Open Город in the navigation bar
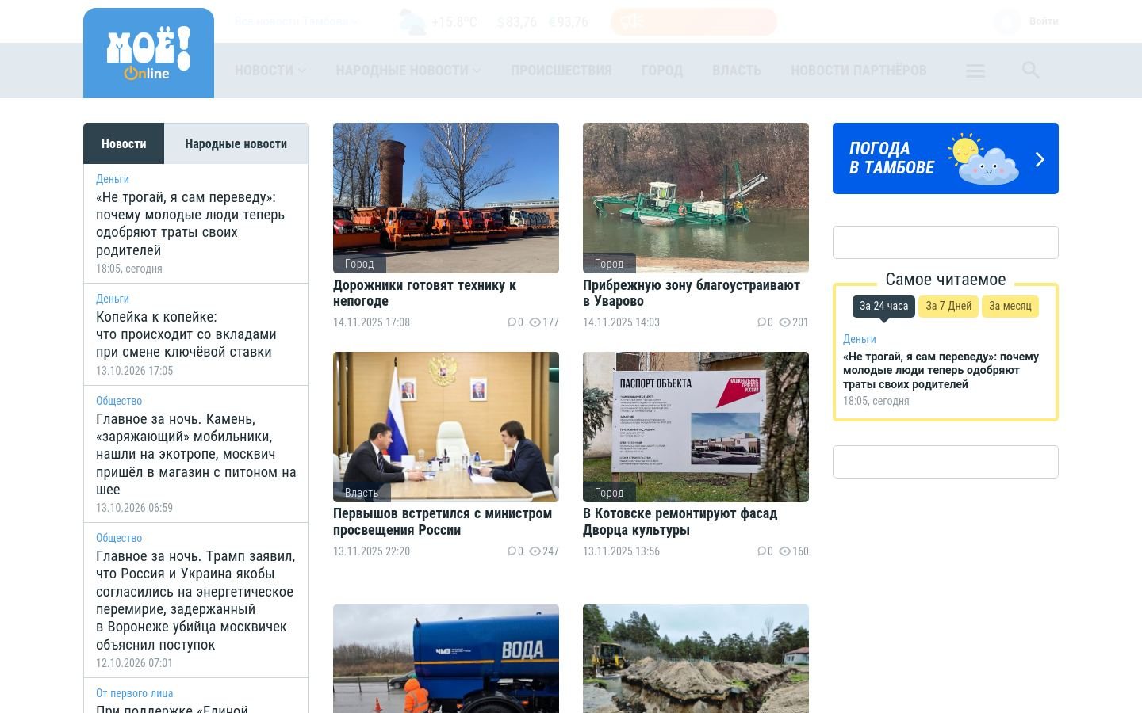 [662, 71]
